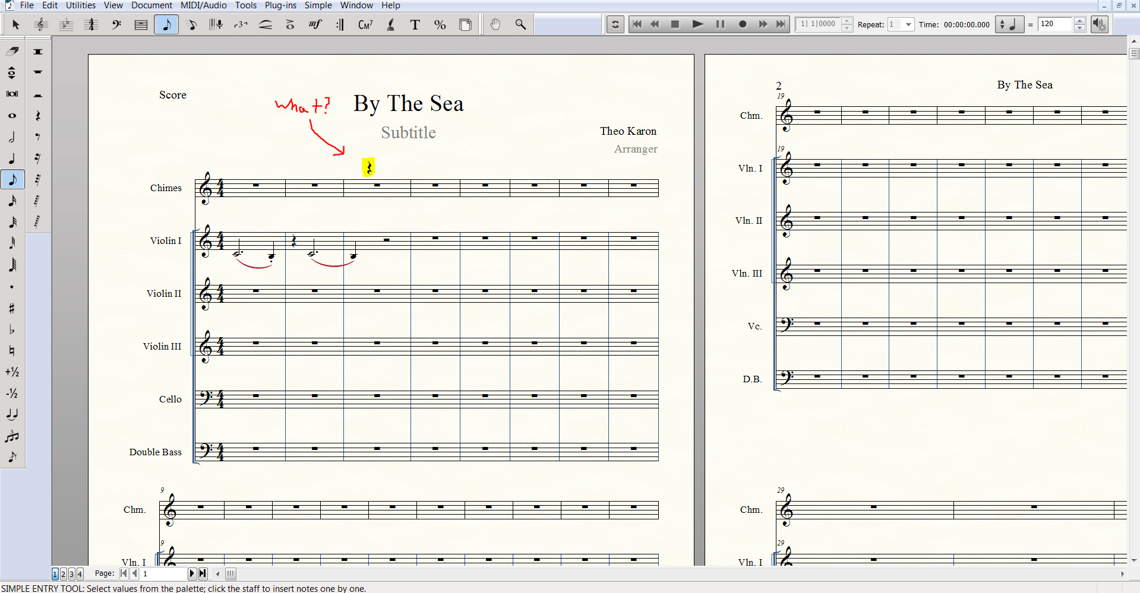The height and width of the screenshot is (593, 1140).
Task: Choose the Chord tool (CM7)
Action: coord(365,25)
